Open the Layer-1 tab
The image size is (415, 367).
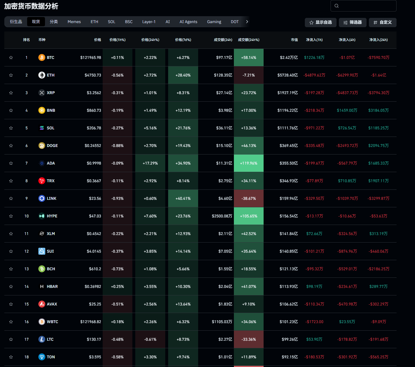click(x=149, y=22)
